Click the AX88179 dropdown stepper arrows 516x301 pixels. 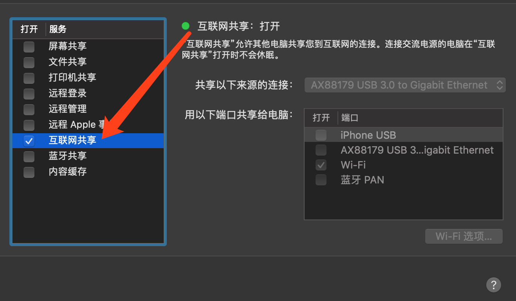pos(500,85)
